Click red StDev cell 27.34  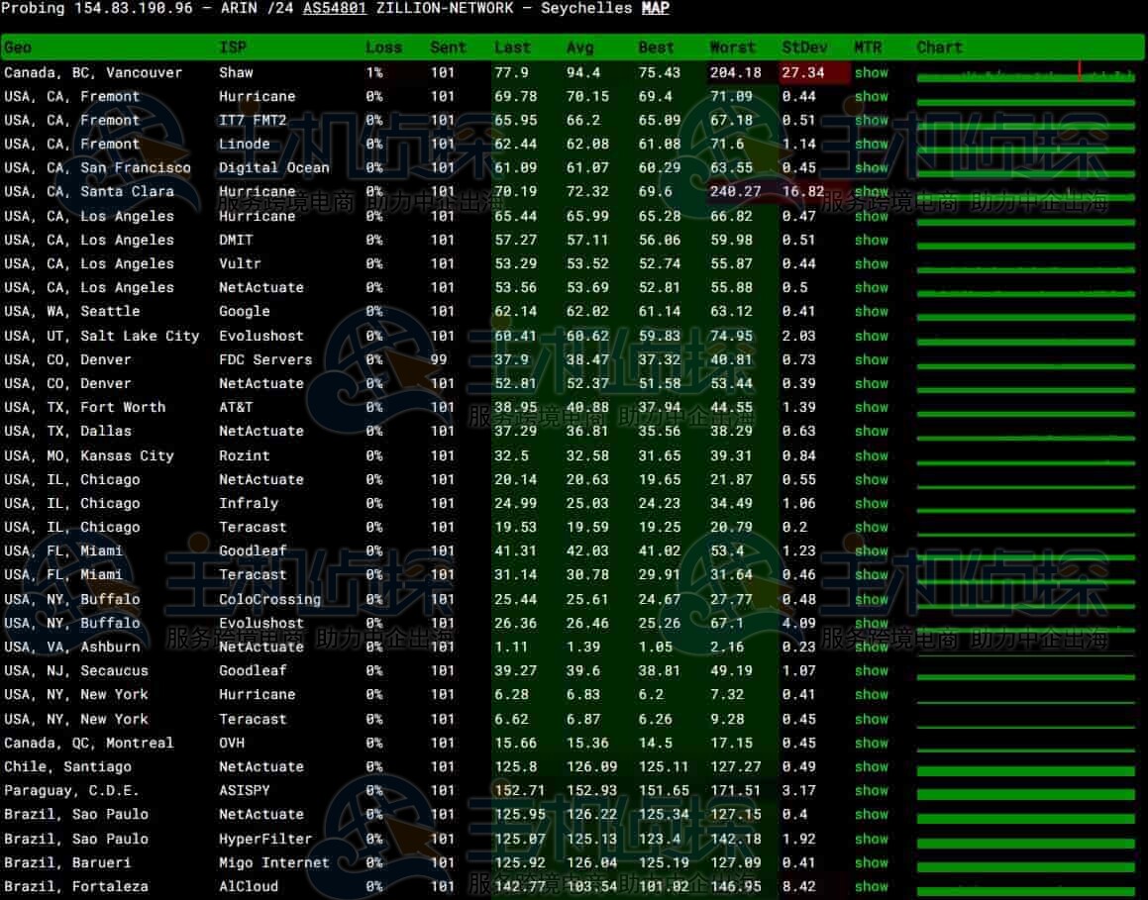(x=802, y=72)
